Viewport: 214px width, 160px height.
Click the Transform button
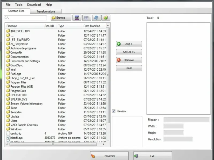(109, 156)
